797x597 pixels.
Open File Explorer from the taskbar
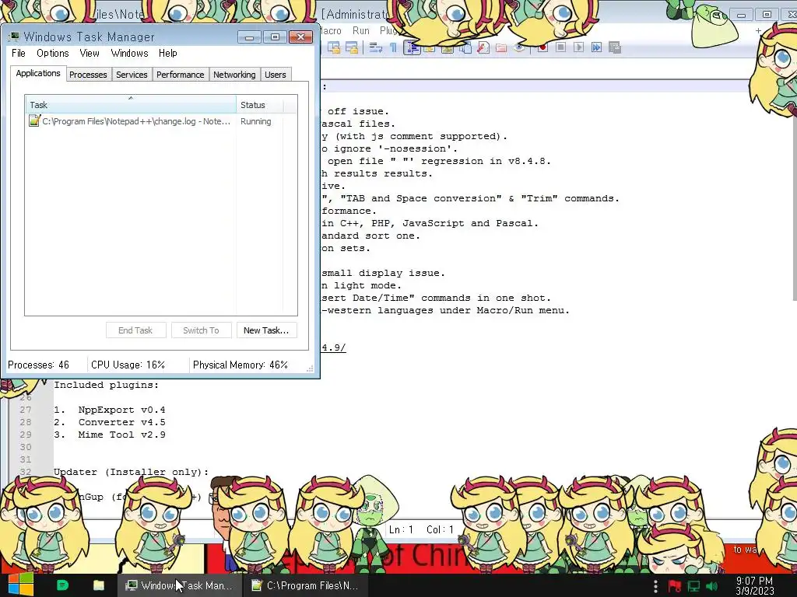click(x=99, y=585)
